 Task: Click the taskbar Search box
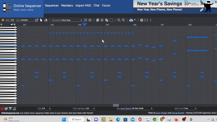[77, 119]
